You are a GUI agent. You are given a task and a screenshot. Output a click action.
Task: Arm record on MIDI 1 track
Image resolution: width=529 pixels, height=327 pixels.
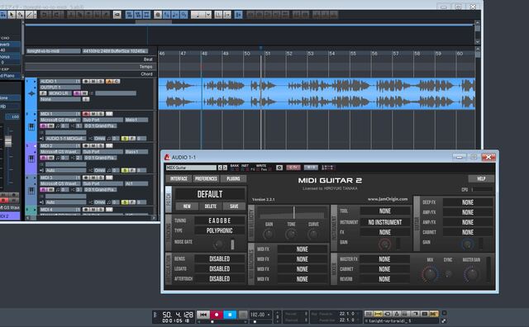coord(86,114)
